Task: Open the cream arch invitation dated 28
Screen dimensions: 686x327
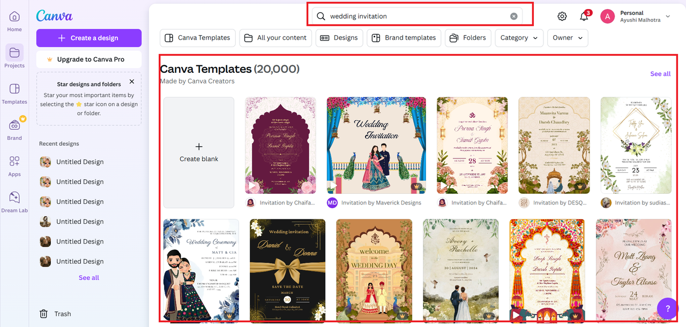Action: (472, 145)
